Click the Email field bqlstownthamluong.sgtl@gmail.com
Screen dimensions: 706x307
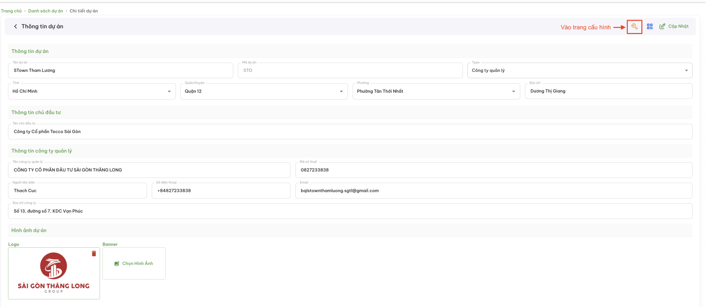coord(494,191)
